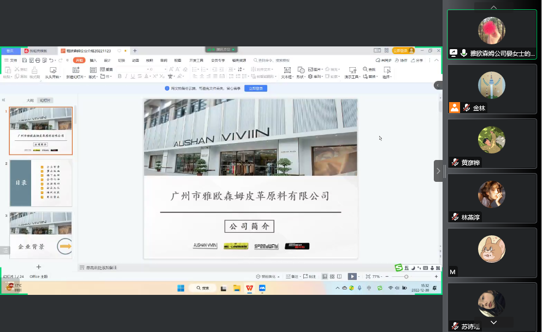Switch to slide sorter view in status bar
Viewport: 542px width, 332px height.
click(332, 276)
